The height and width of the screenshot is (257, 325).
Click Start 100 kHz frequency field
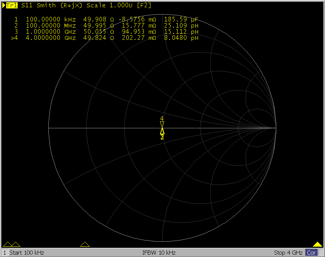pyautogui.click(x=27, y=253)
